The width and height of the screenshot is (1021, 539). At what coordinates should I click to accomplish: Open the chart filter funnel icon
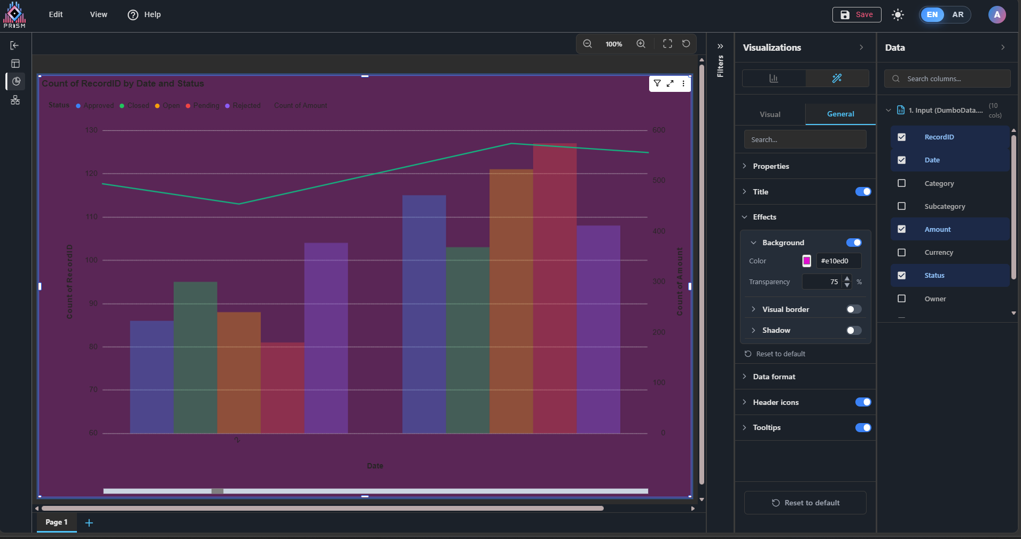(657, 83)
